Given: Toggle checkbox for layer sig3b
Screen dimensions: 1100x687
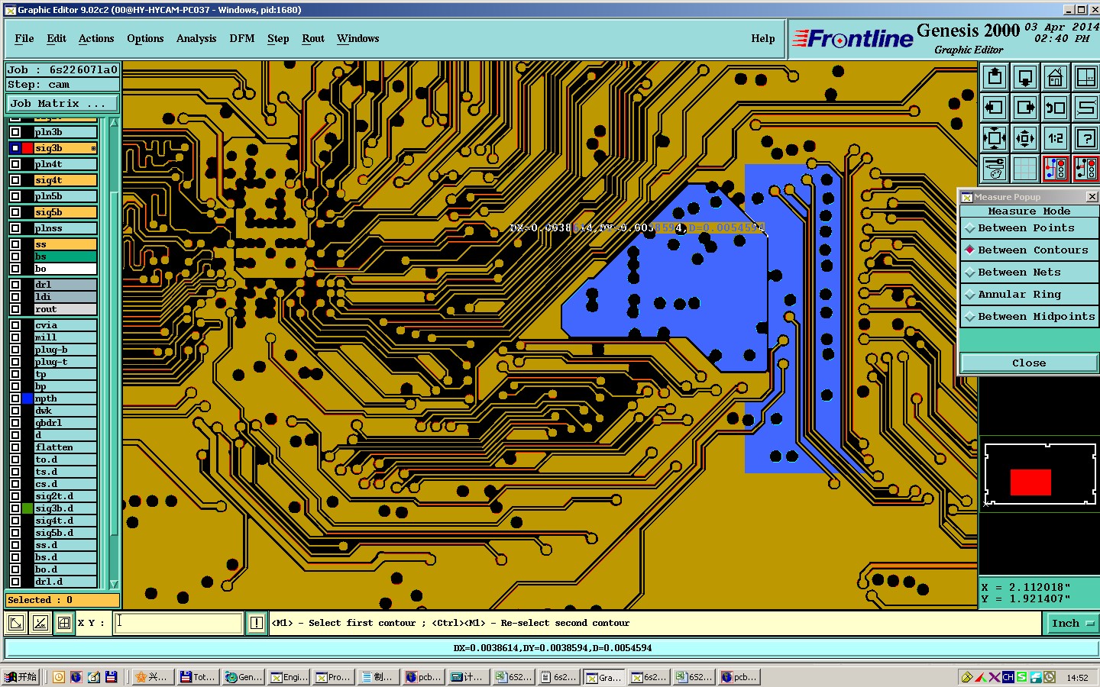Looking at the screenshot, I should [15, 148].
